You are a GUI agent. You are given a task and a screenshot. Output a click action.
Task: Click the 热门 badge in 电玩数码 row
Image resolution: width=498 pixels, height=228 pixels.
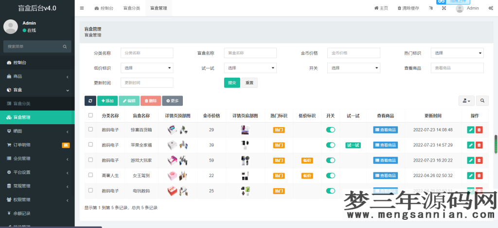point(279,191)
